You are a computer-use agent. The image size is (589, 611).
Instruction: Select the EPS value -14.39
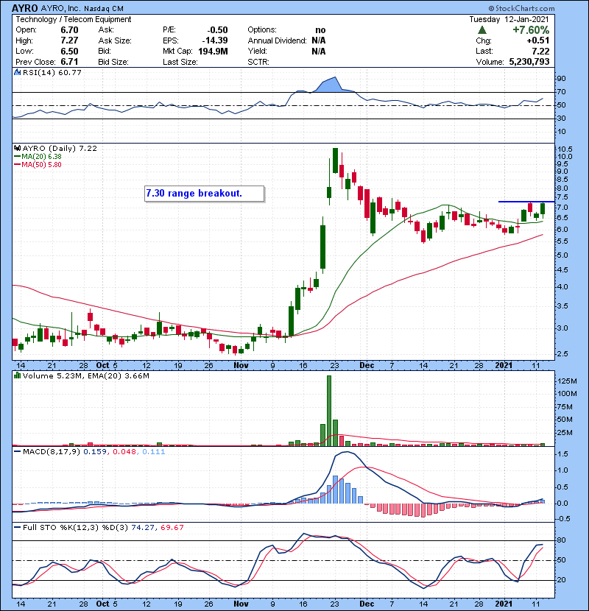tap(215, 40)
